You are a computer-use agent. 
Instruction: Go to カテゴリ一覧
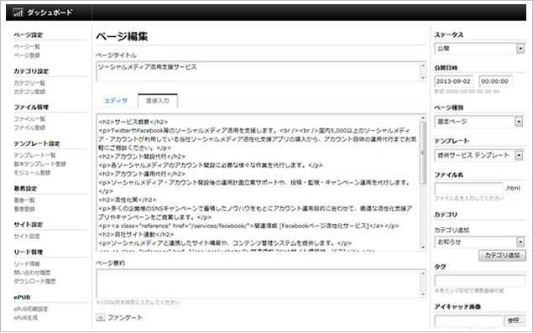[x=29, y=83]
